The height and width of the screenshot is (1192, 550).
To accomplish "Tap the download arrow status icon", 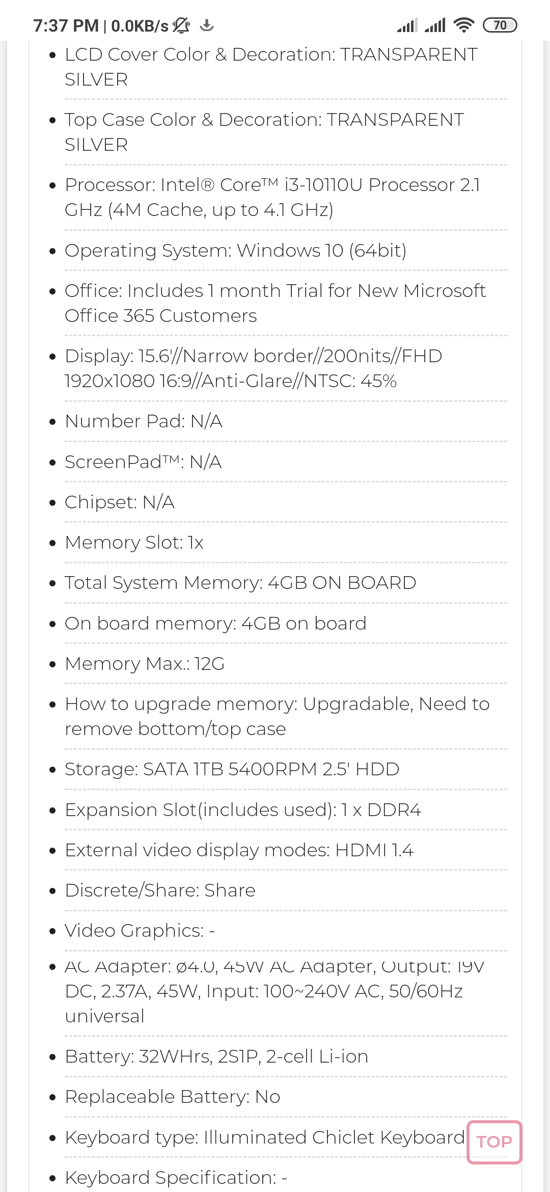I will click(x=207, y=25).
